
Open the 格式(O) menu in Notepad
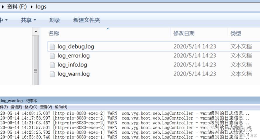click(31, 107)
